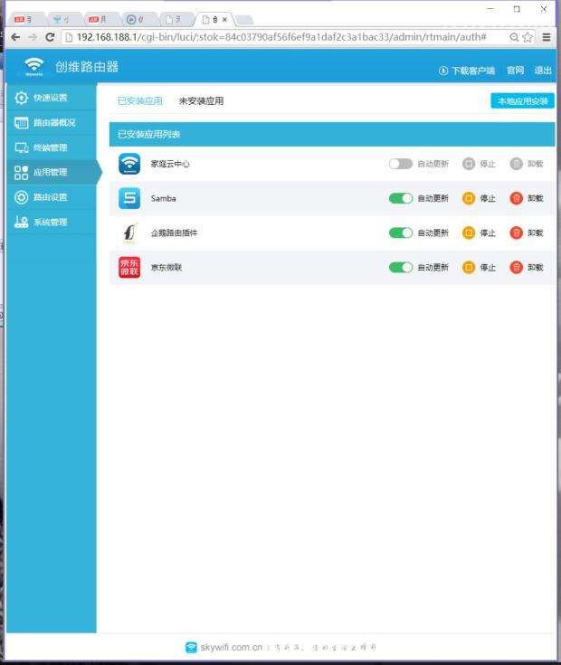Close the active browser tab
The height and width of the screenshot is (665, 561).
pos(225,20)
